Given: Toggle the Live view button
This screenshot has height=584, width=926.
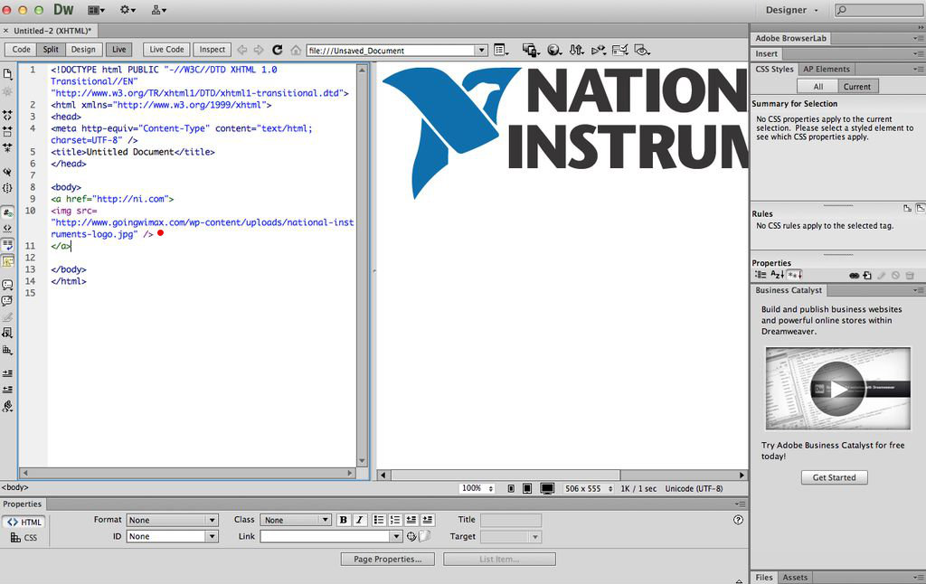Looking at the screenshot, I should click(x=119, y=50).
